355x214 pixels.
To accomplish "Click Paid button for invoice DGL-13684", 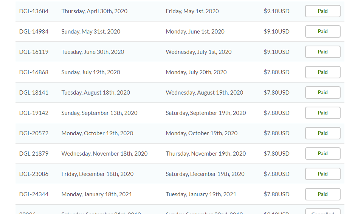I will tap(322, 11).
